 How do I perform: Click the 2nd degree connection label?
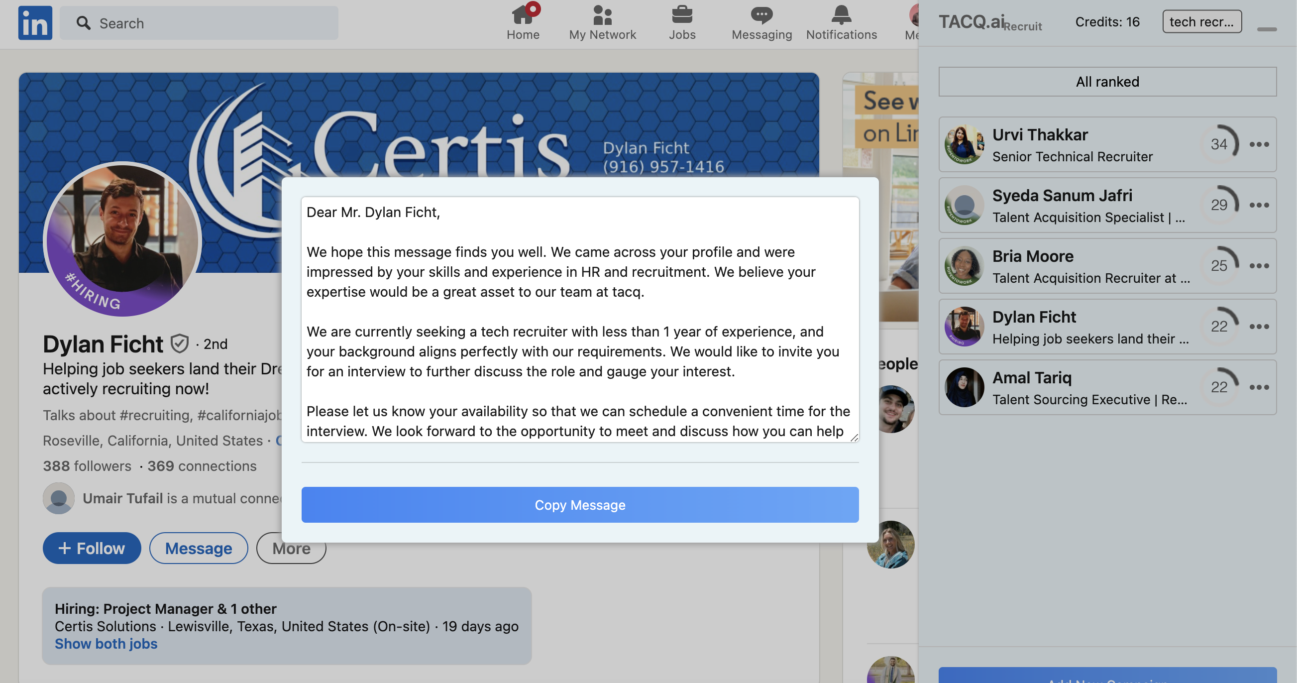point(215,344)
